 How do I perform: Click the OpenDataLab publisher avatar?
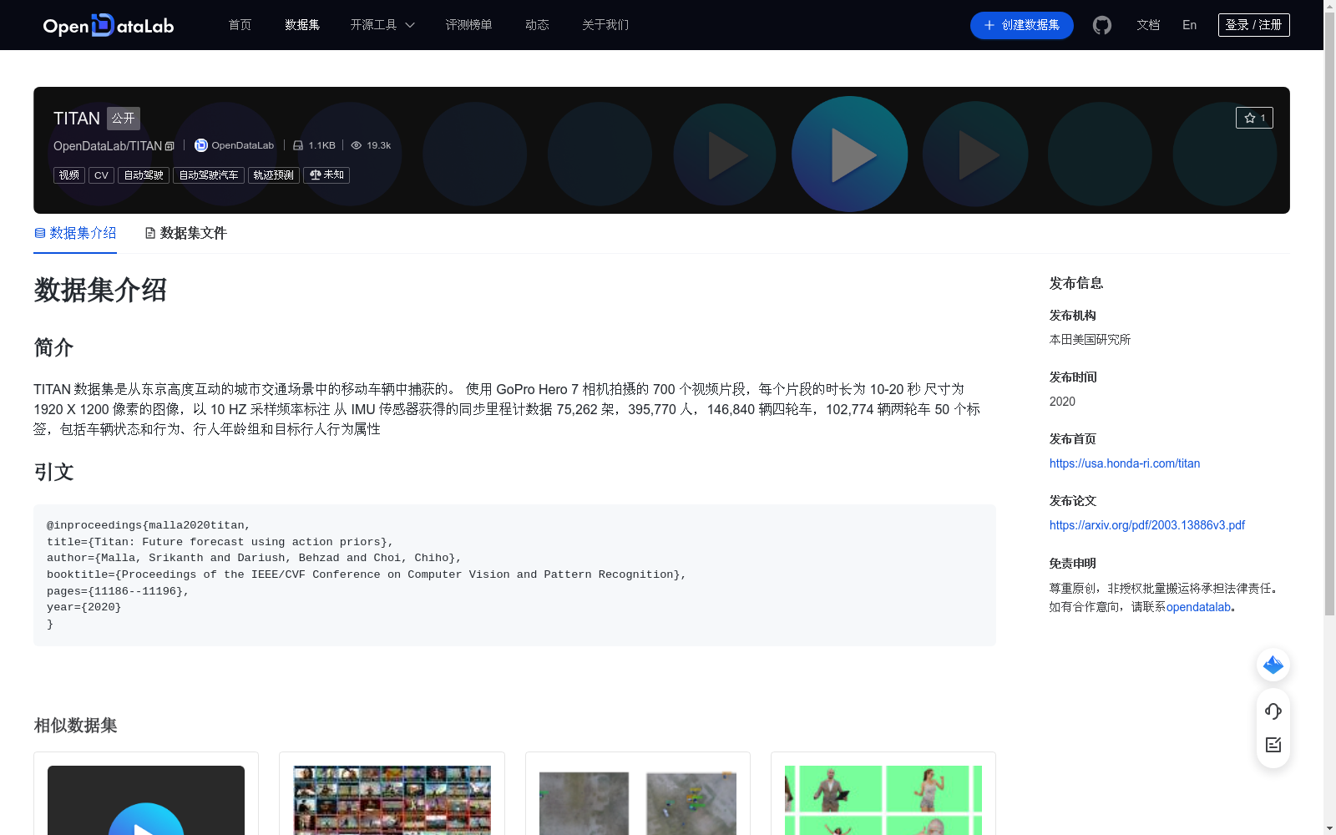point(201,145)
